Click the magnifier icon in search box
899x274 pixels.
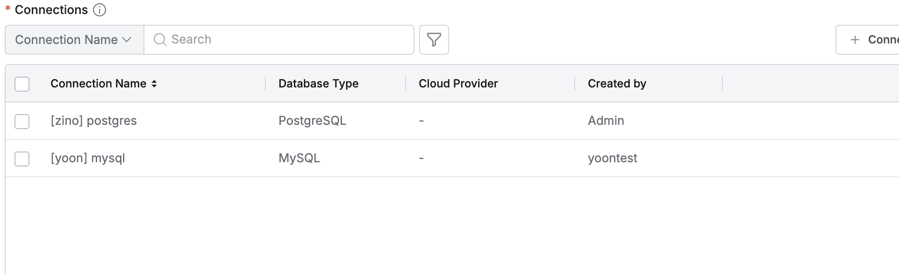160,40
